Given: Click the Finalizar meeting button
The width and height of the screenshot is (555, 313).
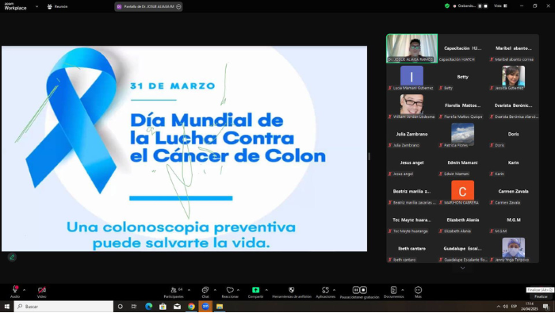Looking at the screenshot, I should click(541, 296).
